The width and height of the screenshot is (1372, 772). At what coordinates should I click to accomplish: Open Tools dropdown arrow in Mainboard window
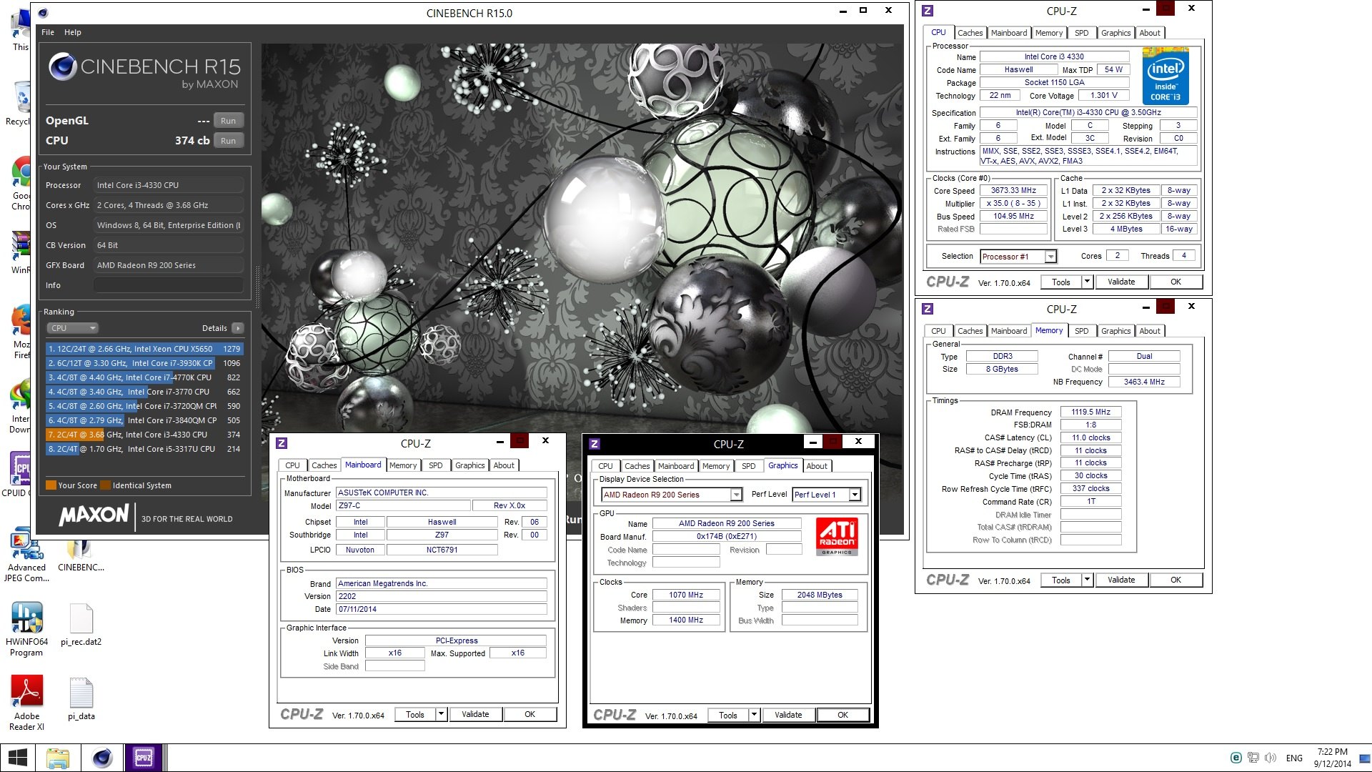click(x=441, y=714)
